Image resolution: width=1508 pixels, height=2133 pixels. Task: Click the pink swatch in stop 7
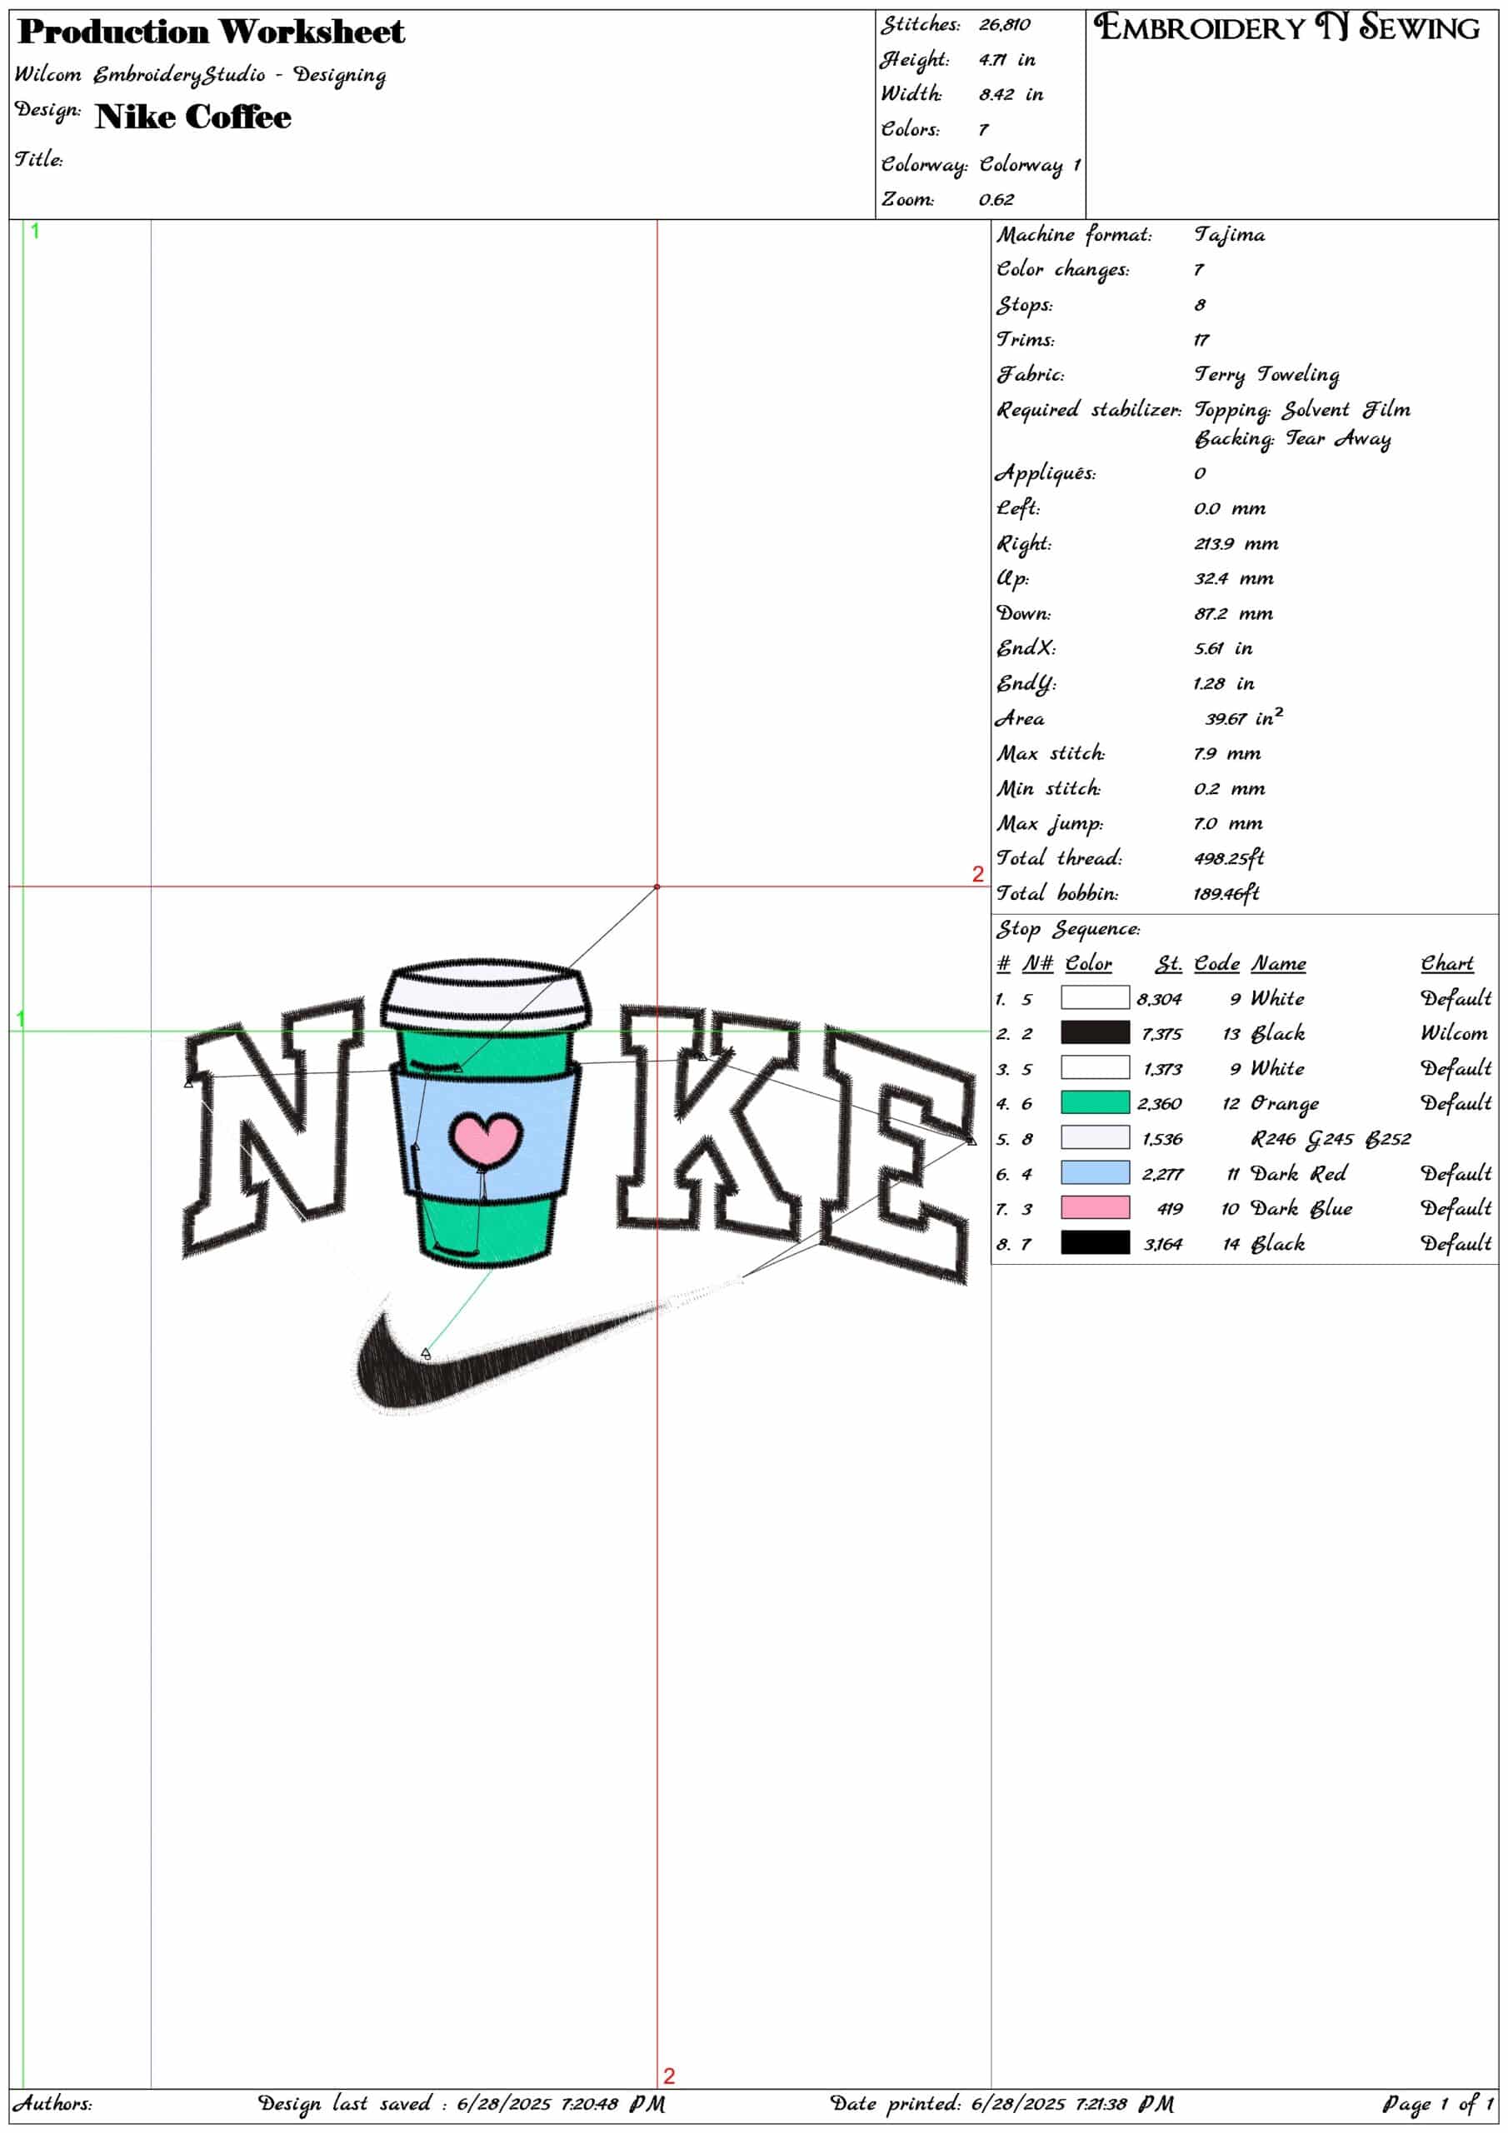coord(1095,1206)
